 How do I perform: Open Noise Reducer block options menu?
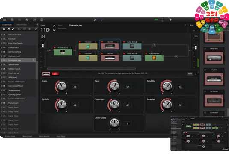71,48
